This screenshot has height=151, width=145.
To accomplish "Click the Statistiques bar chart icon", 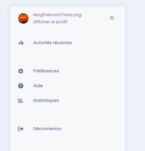I will (x=21, y=100).
